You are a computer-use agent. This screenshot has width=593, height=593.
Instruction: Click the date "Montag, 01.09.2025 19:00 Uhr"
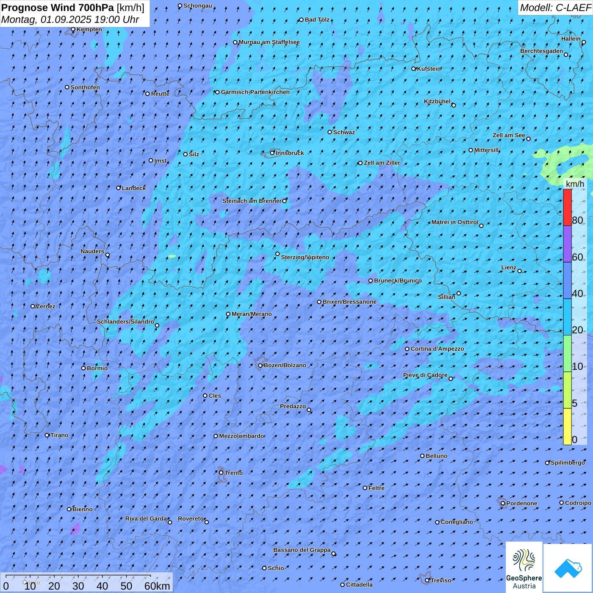tap(70, 19)
